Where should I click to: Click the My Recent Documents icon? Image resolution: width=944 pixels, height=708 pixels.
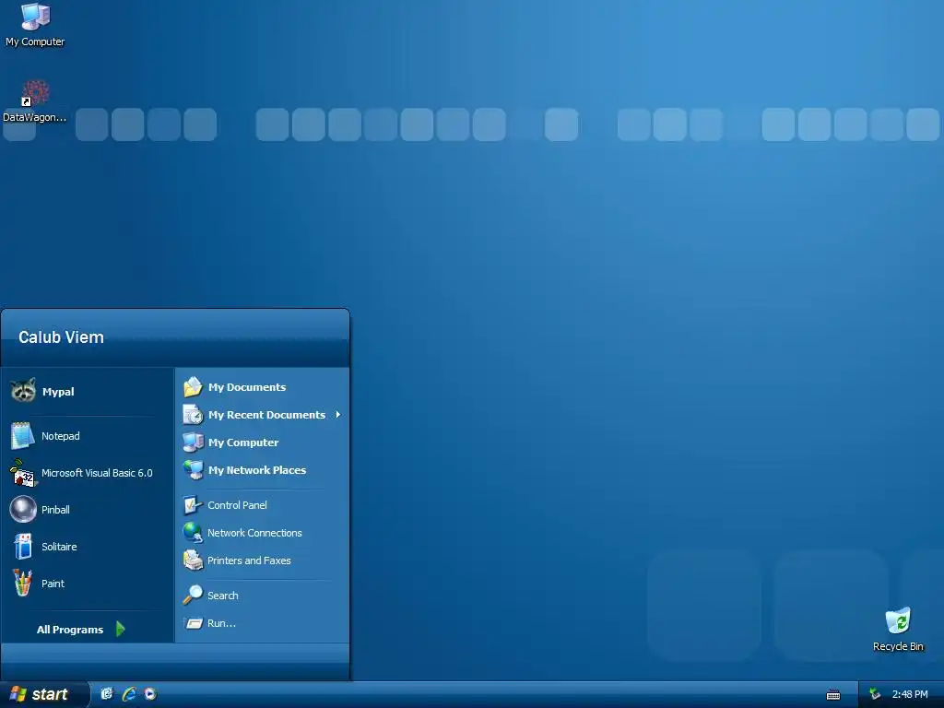(193, 415)
